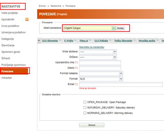Enable the OPEN_PACKAGE checkbox

pos(85,102)
